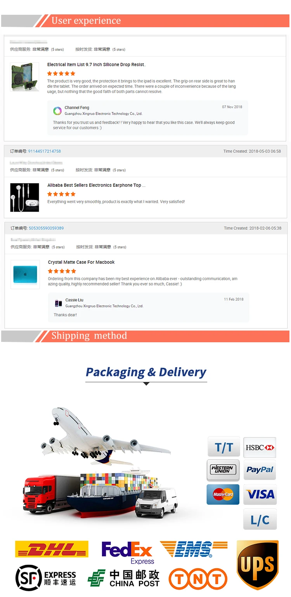Click the T/T payment tile
The image size is (291, 597).
[224, 447]
